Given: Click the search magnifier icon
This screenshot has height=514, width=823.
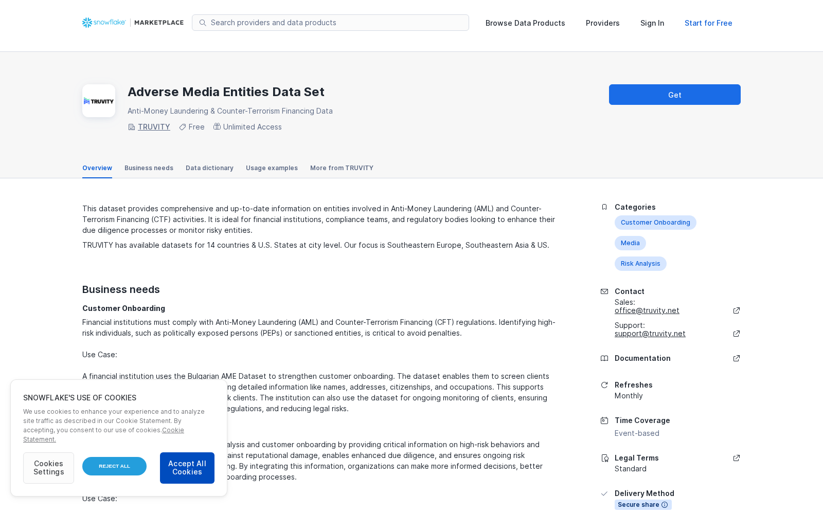Looking at the screenshot, I should (203, 23).
